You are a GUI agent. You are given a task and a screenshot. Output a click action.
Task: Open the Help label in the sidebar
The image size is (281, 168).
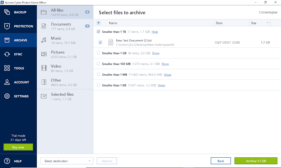click(x=18, y=161)
